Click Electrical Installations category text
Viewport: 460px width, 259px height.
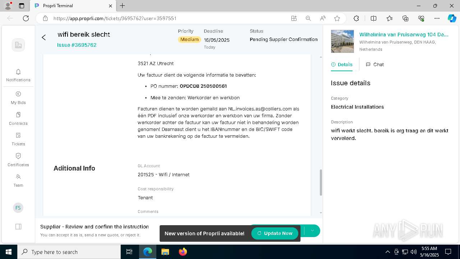357,107
